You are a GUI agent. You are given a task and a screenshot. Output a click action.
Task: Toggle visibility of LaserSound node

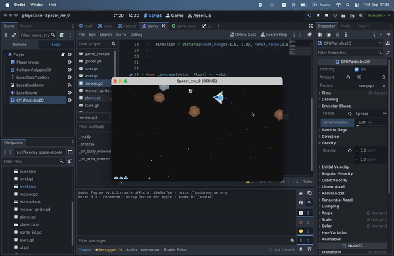point(70,93)
